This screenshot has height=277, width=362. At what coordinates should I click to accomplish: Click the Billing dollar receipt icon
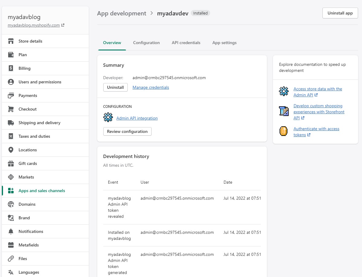coord(11,68)
